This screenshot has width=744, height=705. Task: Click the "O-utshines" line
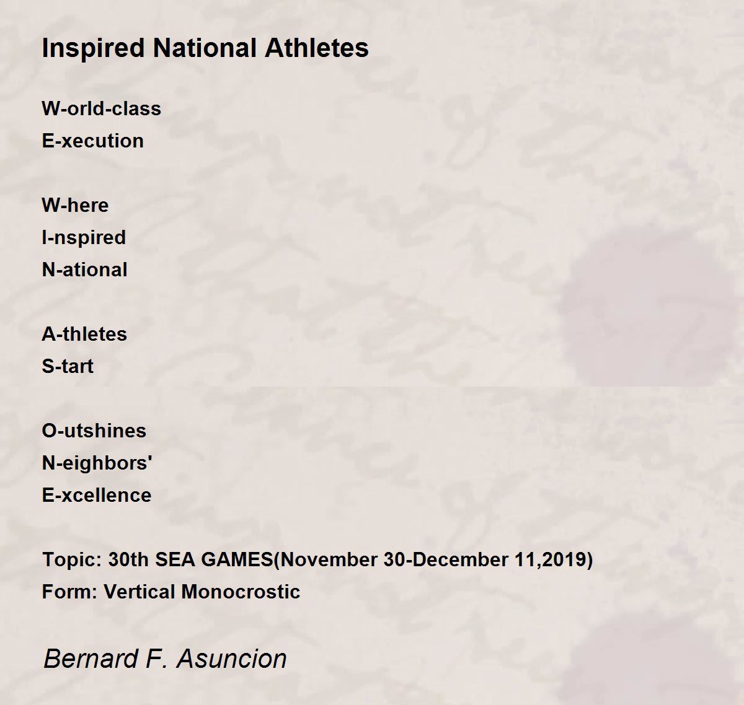point(94,431)
